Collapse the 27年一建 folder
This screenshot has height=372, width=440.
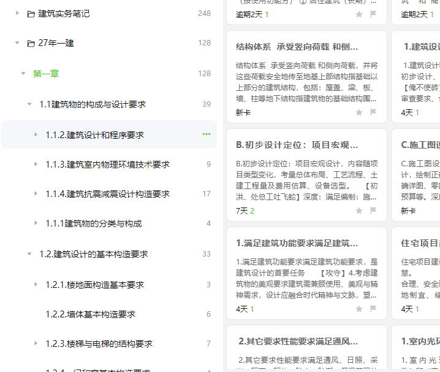pos(17,43)
